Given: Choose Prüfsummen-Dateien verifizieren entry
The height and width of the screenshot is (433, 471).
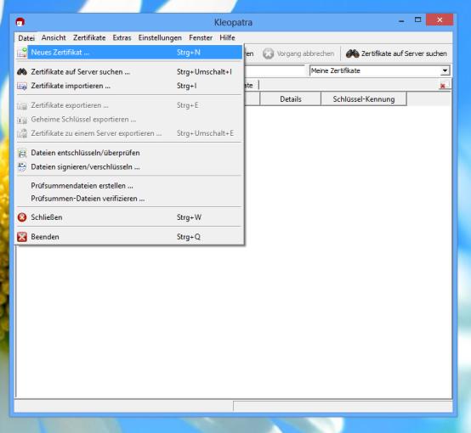Looking at the screenshot, I should coord(129,199).
